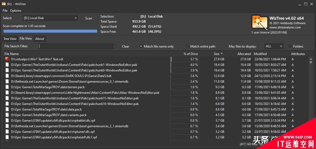Select the DARK SOULS III Data5.bdt path
This screenshot has height=149, width=316.
[61, 76]
